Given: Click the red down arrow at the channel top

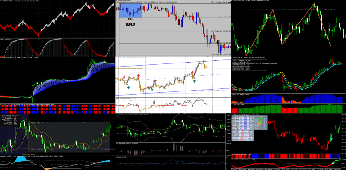Looking at the screenshot, I should click(204, 61).
